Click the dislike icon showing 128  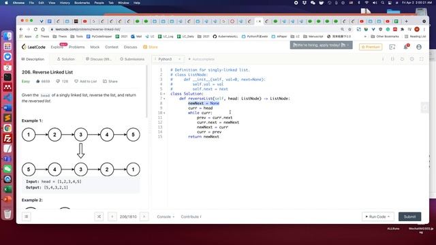tap(58, 82)
